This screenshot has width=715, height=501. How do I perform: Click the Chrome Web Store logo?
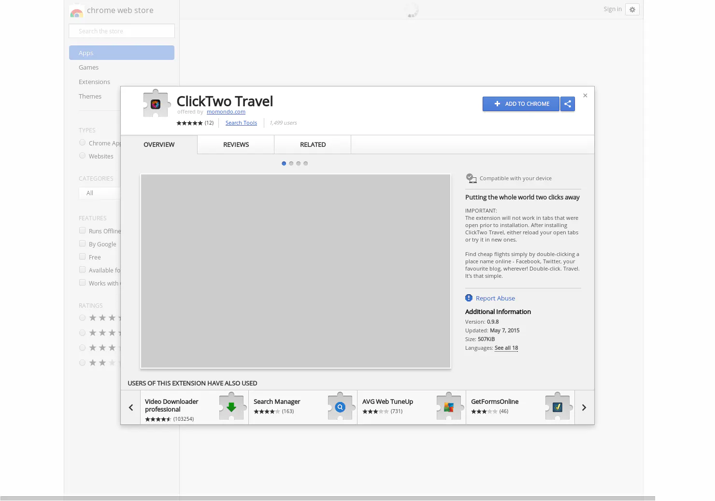coord(76,11)
